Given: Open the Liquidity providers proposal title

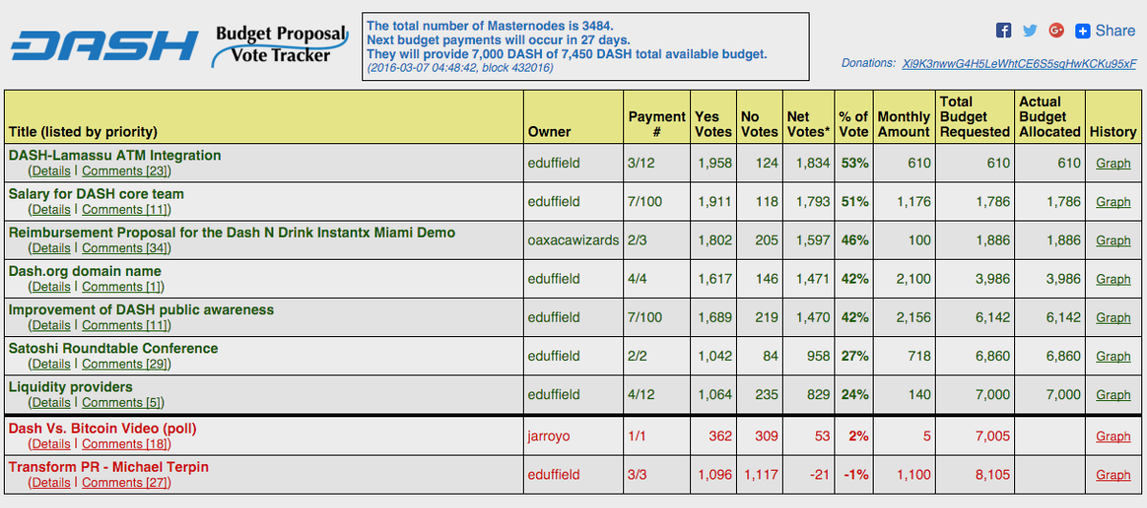Looking at the screenshot, I should point(71,387).
